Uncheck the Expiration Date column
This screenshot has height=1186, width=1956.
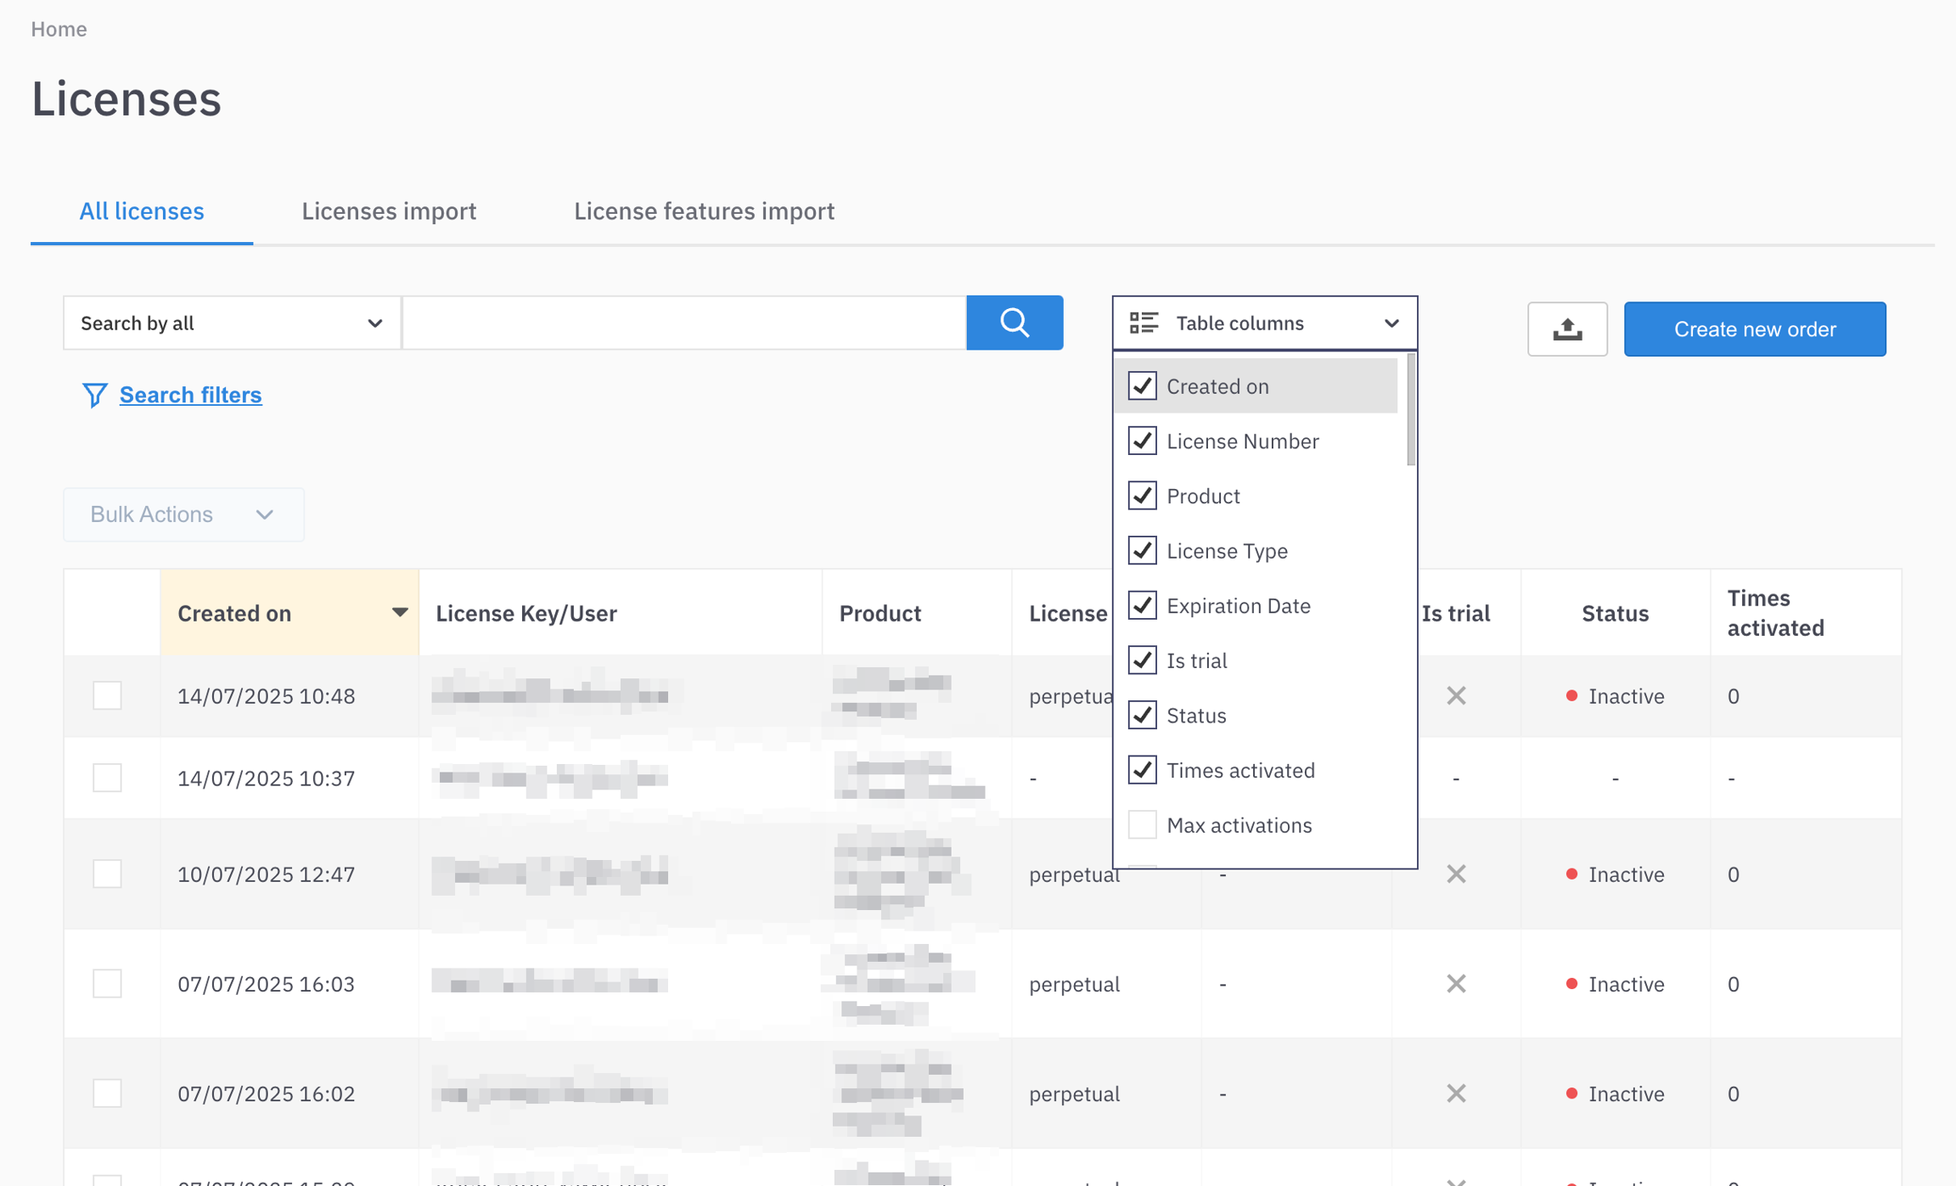tap(1142, 605)
